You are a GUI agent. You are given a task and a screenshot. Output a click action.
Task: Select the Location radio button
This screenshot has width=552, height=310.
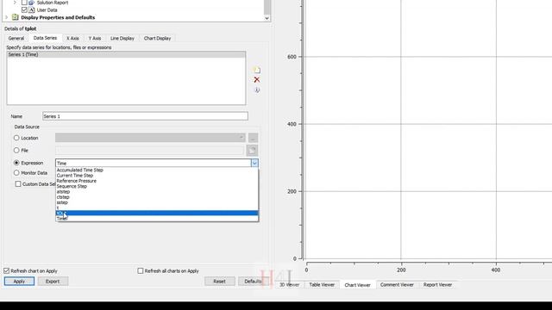16,138
